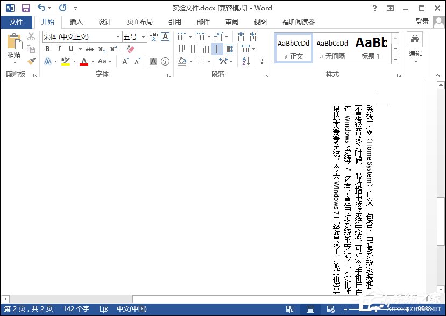Select the Format Painter tool

(x=31, y=61)
